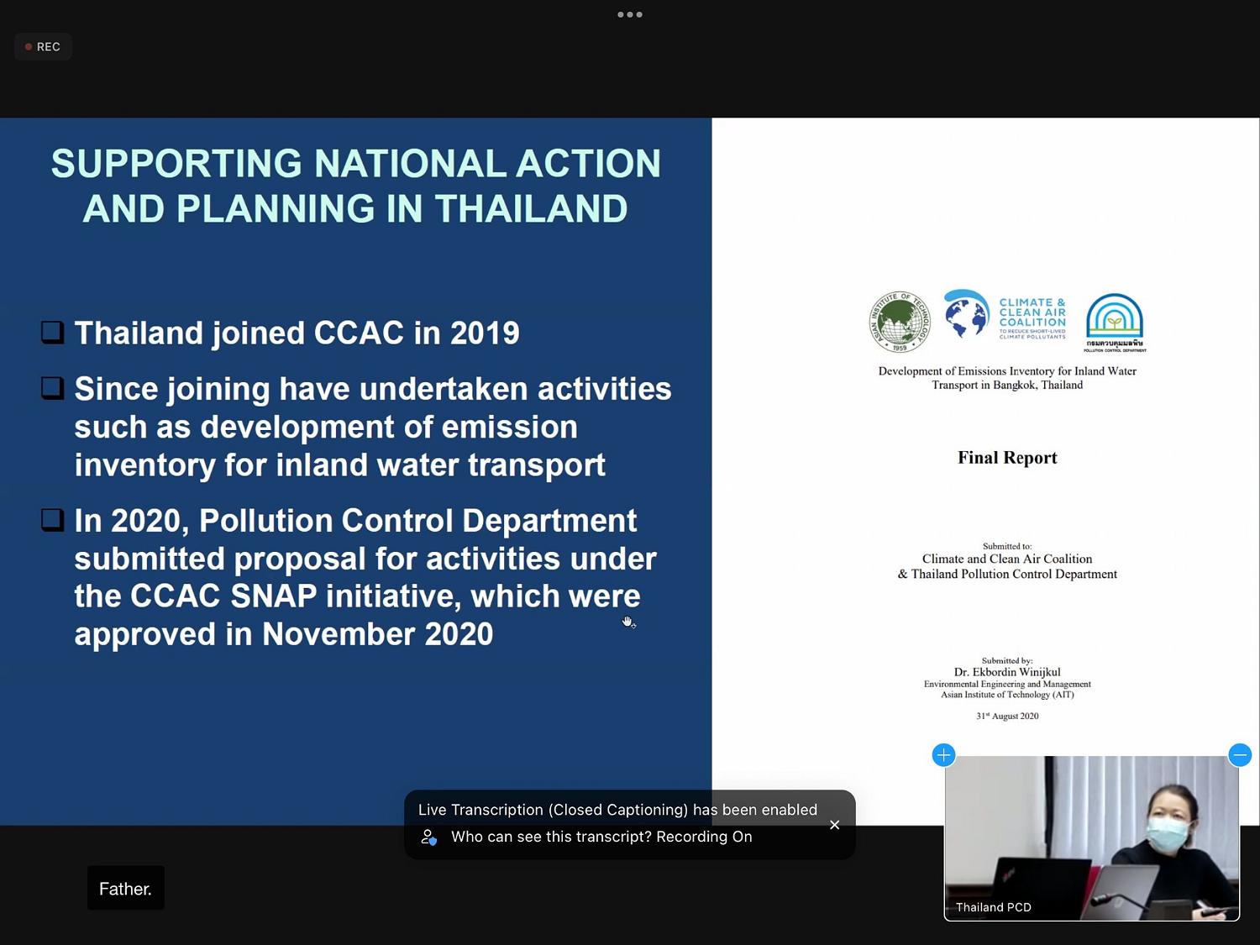Click the checkbox bullet before 'In 2020, Pollution'
This screenshot has height=945, width=1260.
[x=52, y=520]
